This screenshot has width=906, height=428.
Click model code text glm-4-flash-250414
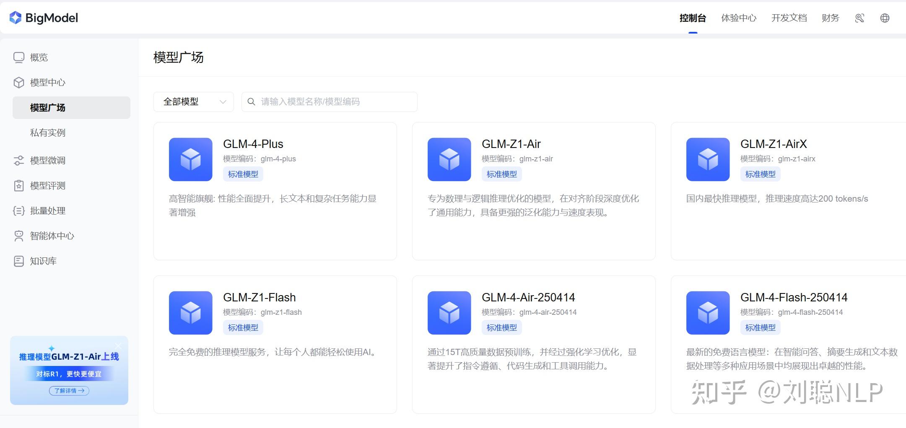810,312
